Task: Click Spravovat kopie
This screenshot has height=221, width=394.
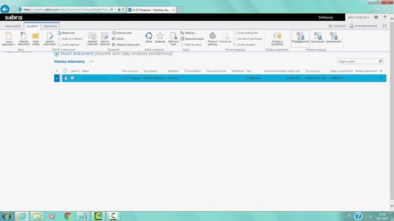Action: pos(192,39)
